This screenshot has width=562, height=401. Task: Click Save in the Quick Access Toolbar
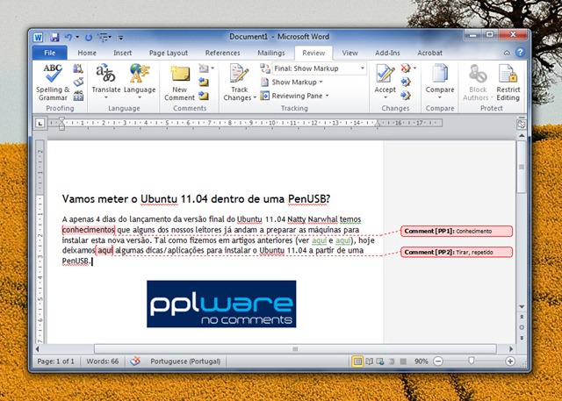[54, 37]
